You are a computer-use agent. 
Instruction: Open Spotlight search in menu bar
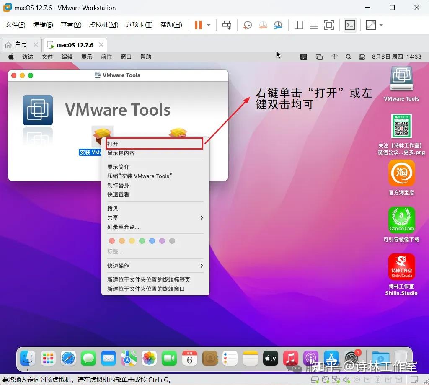[x=348, y=57]
